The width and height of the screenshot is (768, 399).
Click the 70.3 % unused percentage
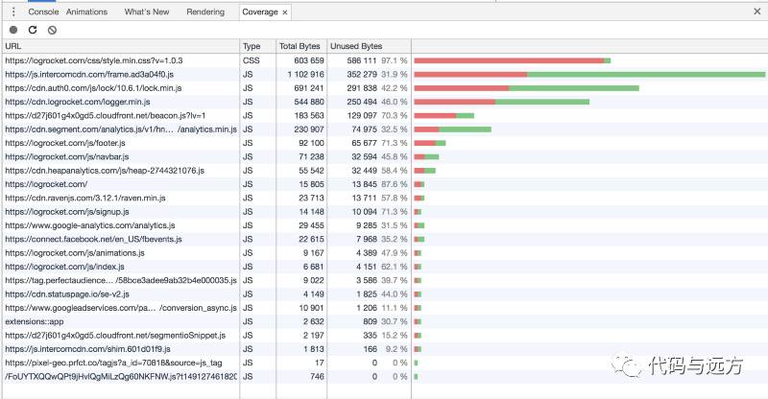395,115
